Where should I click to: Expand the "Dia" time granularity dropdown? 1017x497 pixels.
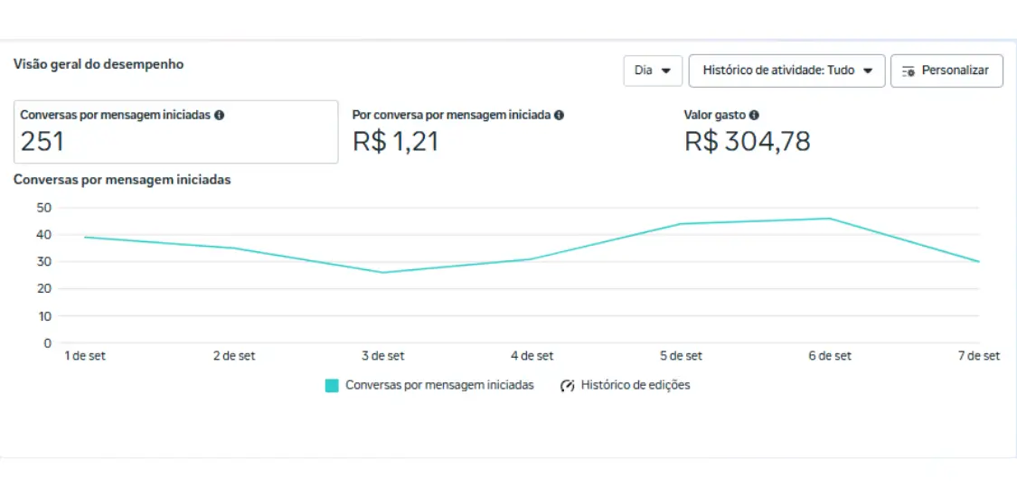[653, 70]
